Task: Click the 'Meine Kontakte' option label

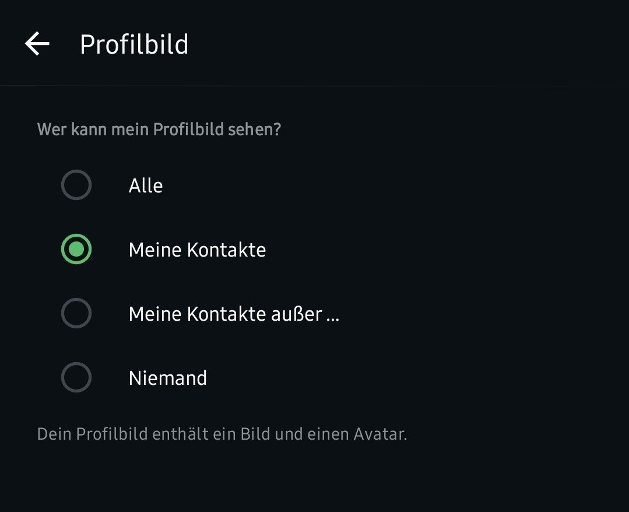Action: point(197,250)
